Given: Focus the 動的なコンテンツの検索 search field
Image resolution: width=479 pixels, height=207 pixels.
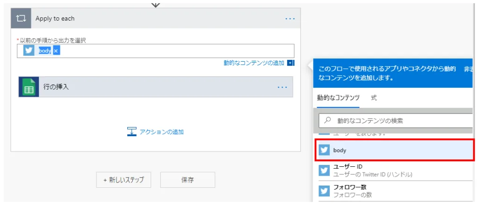Looking at the screenshot, I should 396,121.
